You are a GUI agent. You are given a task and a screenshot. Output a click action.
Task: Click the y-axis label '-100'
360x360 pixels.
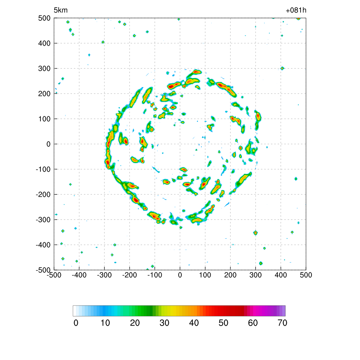(43, 169)
